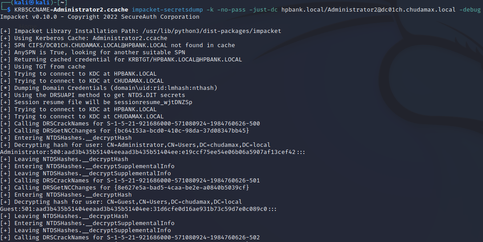Click the DRSGetNCChanges line with GUID 8e627e5a-bad5-4caa

[x=125, y=187]
